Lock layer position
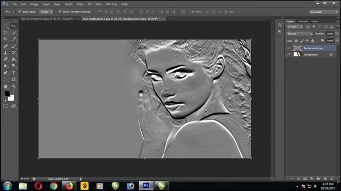The width and height of the screenshot is (341, 191). pos(307,41)
